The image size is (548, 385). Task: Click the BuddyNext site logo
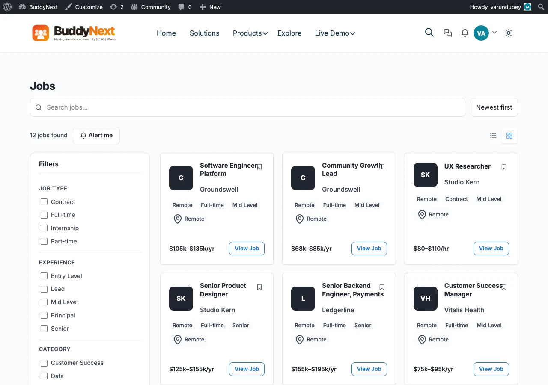pos(74,33)
